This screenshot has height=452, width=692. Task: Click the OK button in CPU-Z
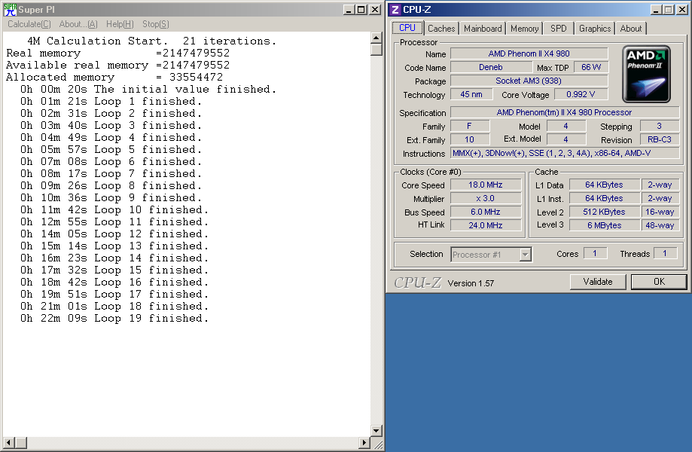[659, 282]
